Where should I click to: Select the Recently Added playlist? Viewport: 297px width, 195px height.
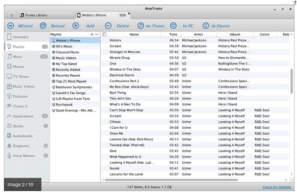tap(75, 70)
